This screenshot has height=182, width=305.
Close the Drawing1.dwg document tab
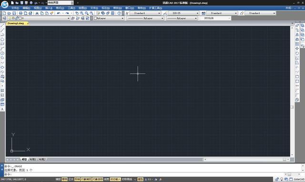click(x=28, y=23)
